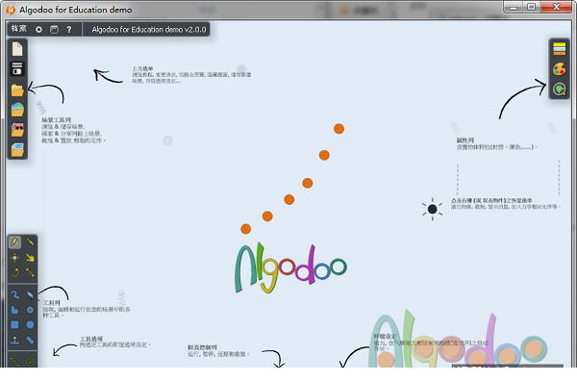Screen dimensions: 577x382
Task: Open the Appearance palette icon
Action: click(x=560, y=69)
